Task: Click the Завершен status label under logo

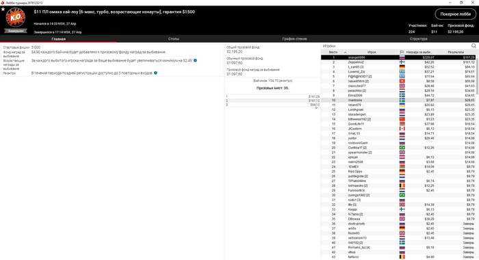Action: point(16,31)
